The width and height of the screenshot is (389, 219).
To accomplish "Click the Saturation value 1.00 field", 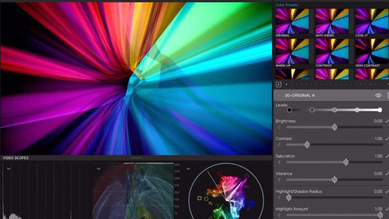I will coord(379,156).
